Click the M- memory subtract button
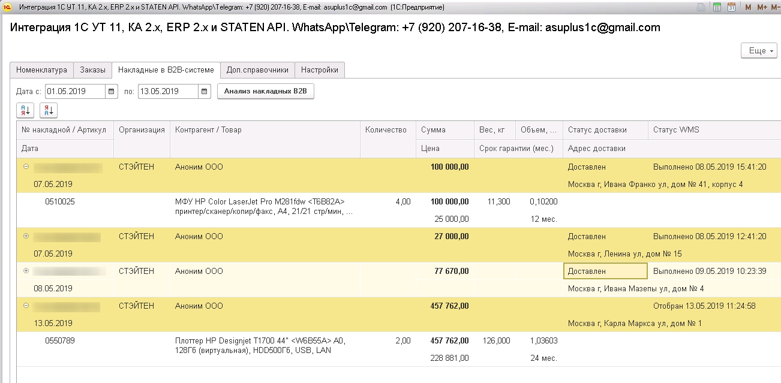 point(775,7)
